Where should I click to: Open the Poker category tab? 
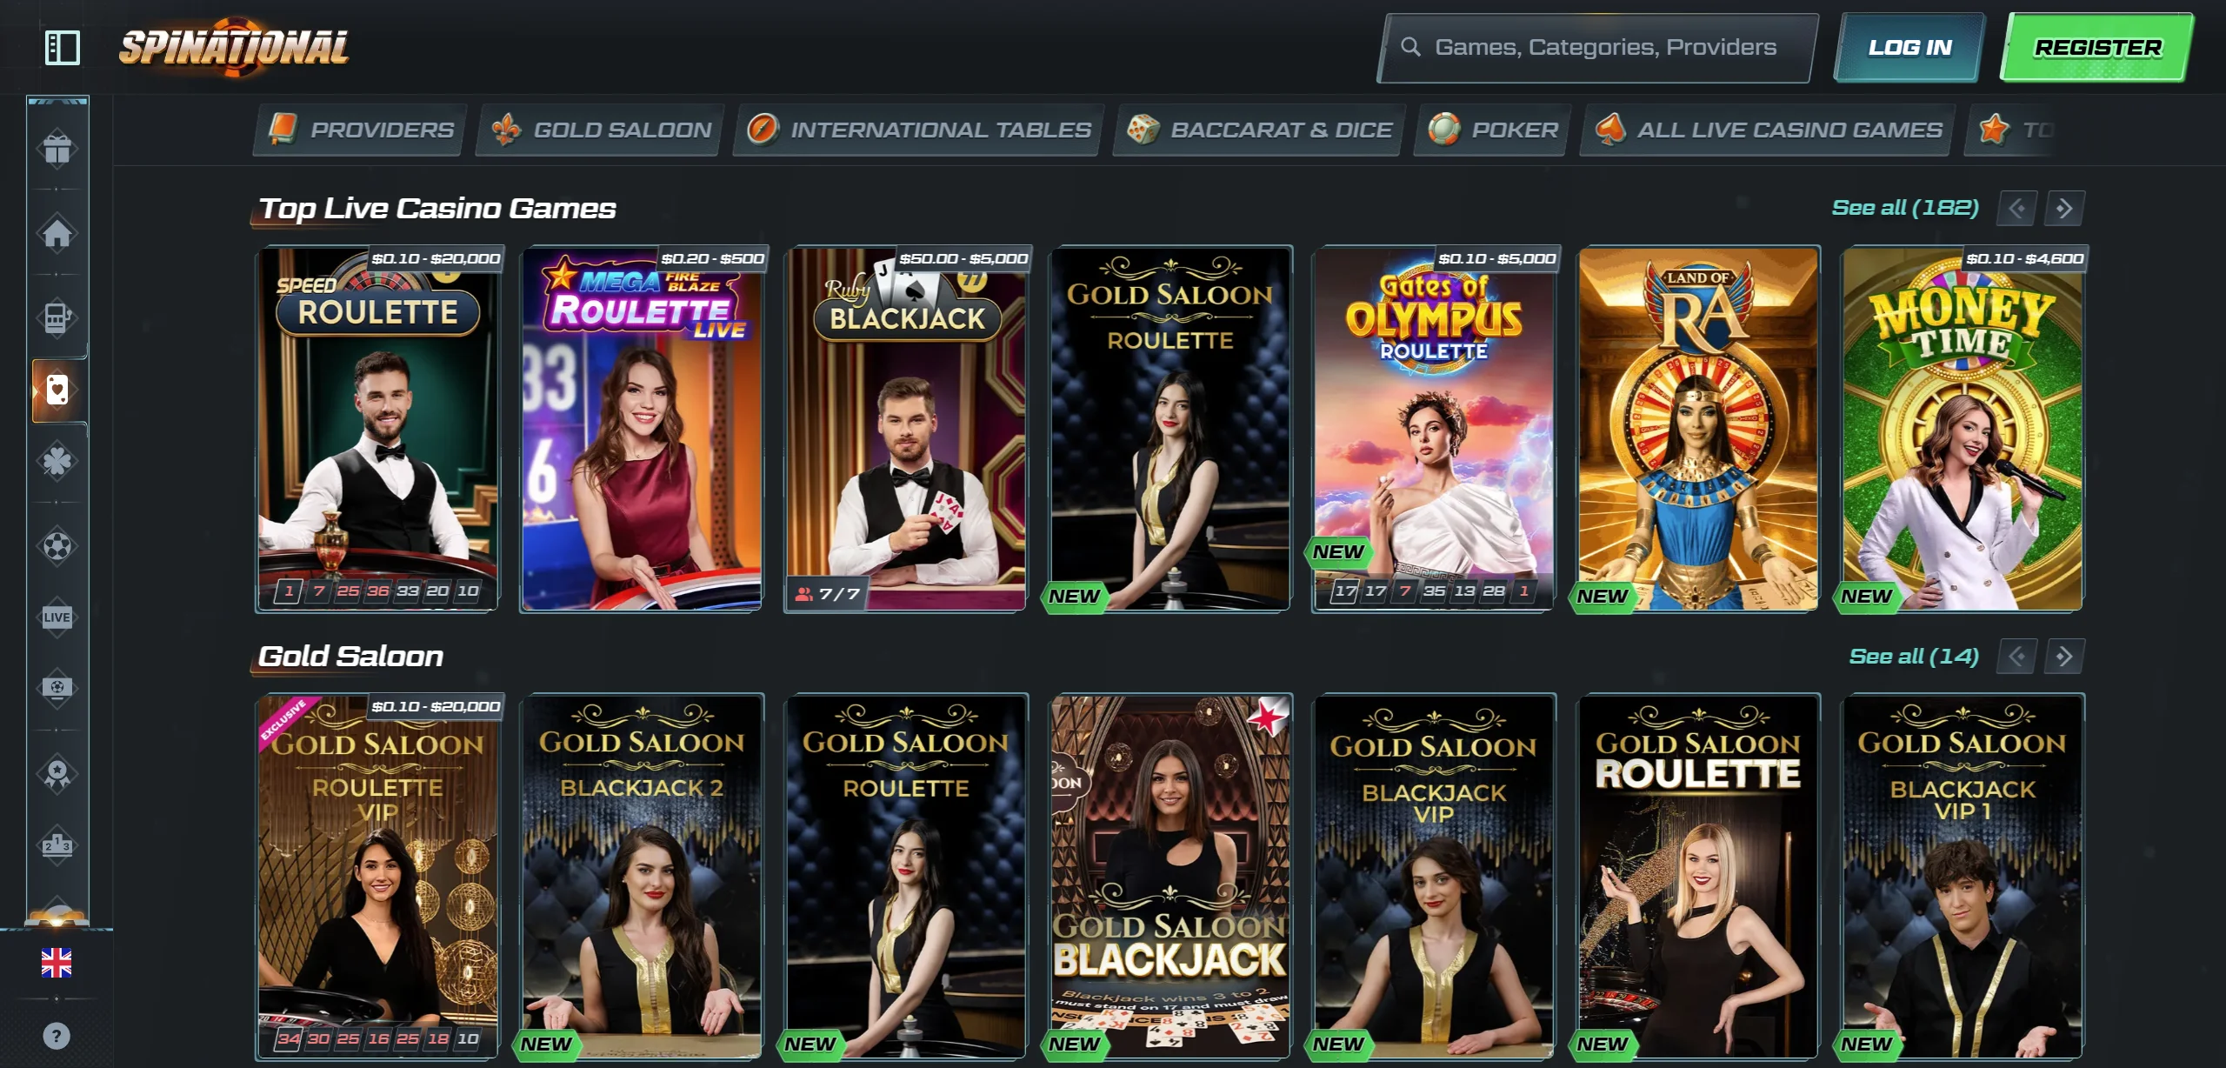1492,130
